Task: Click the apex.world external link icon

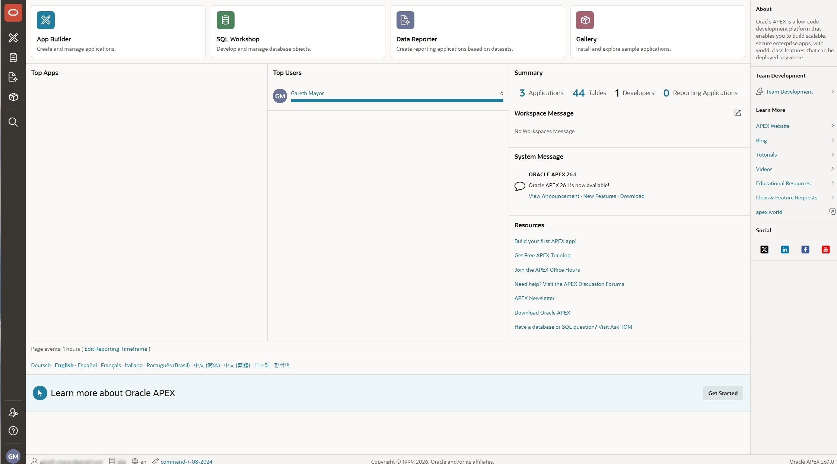Action: click(x=832, y=212)
